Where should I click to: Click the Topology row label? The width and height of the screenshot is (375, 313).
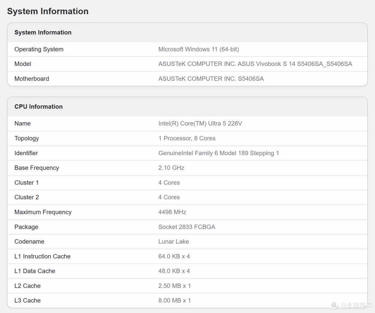point(26,138)
